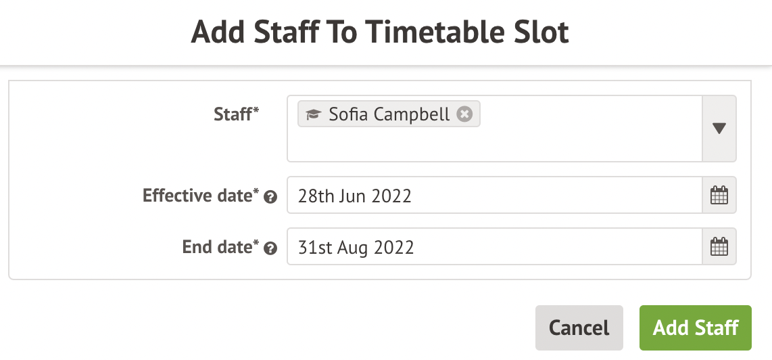
Task: Click the blank footer area beside Cancel
Action: coord(270,328)
